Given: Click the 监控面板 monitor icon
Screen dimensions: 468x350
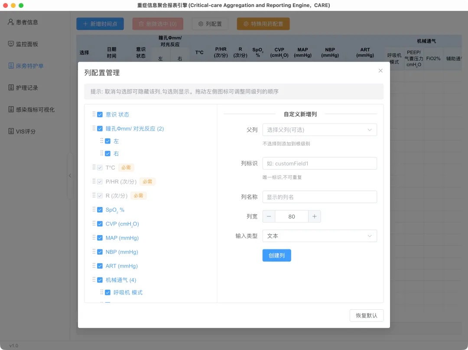Looking at the screenshot, I should tap(11, 44).
